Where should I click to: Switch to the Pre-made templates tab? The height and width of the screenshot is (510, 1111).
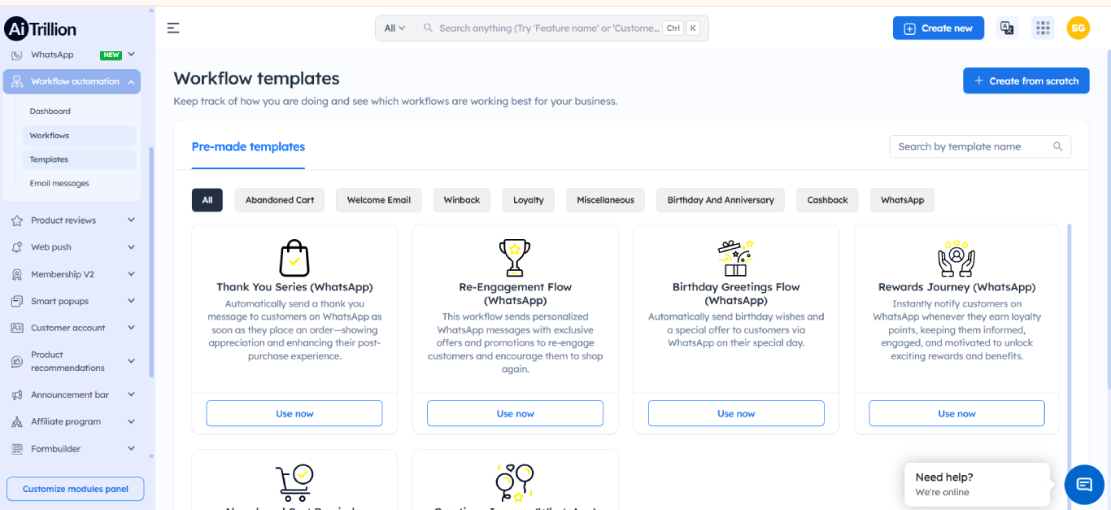pyautogui.click(x=247, y=146)
